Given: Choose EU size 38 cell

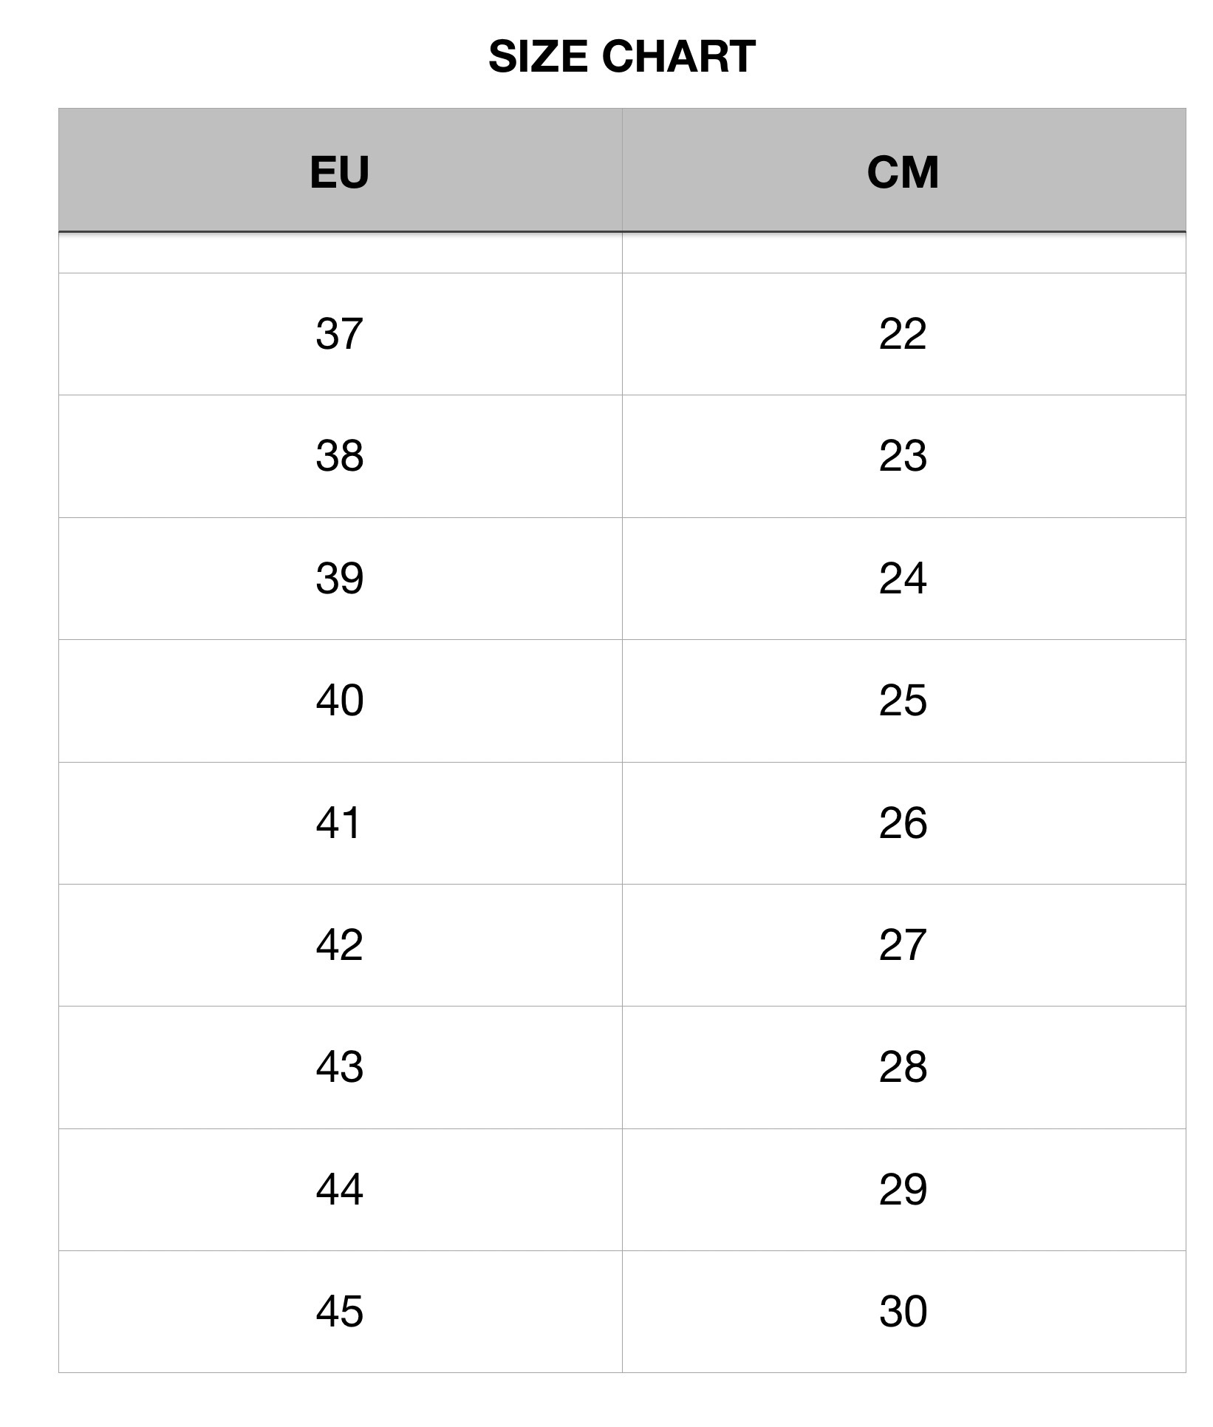Looking at the screenshot, I should [x=339, y=456].
